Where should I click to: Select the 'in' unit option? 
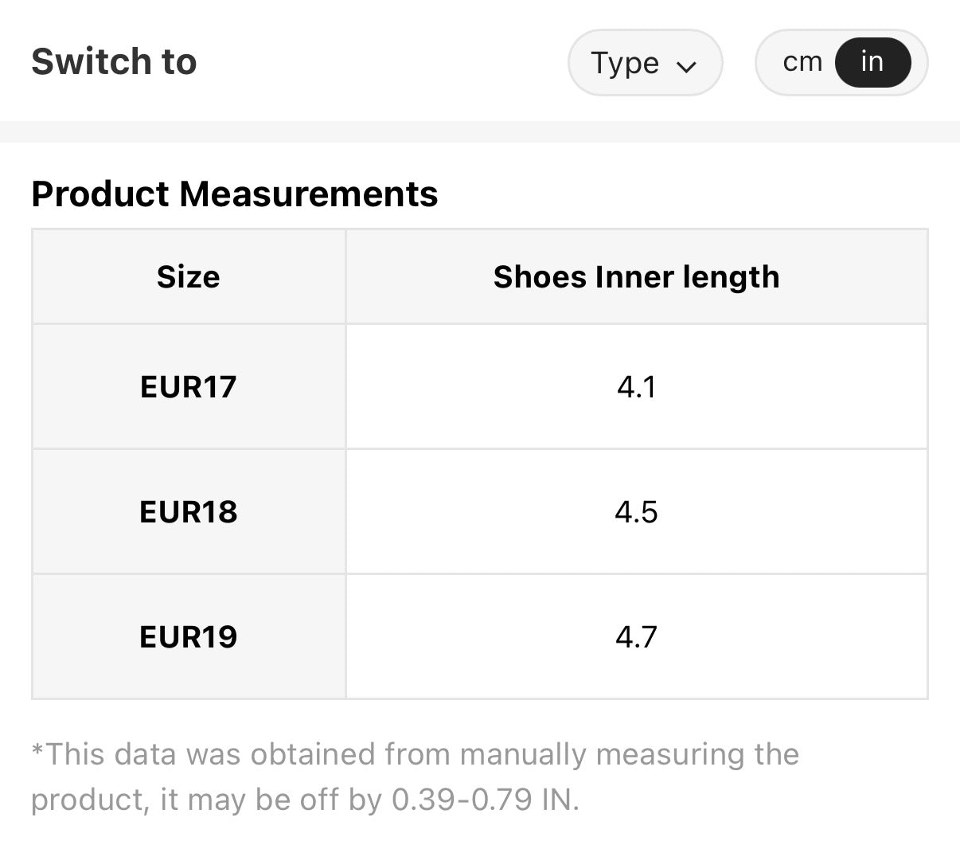[x=872, y=62]
